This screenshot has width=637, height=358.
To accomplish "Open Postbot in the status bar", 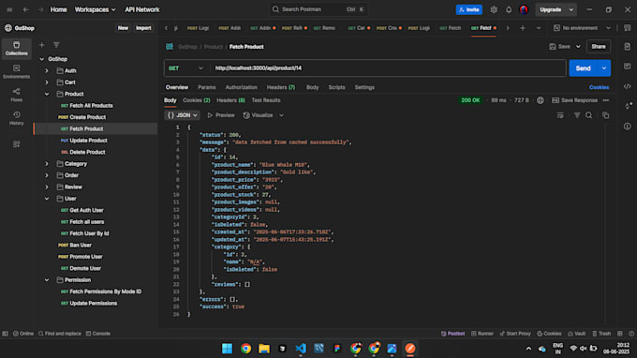I will (452, 334).
